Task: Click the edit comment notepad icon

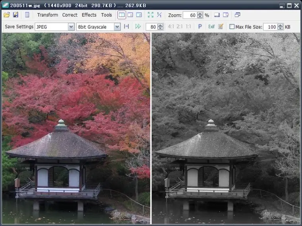Action: 221,27
